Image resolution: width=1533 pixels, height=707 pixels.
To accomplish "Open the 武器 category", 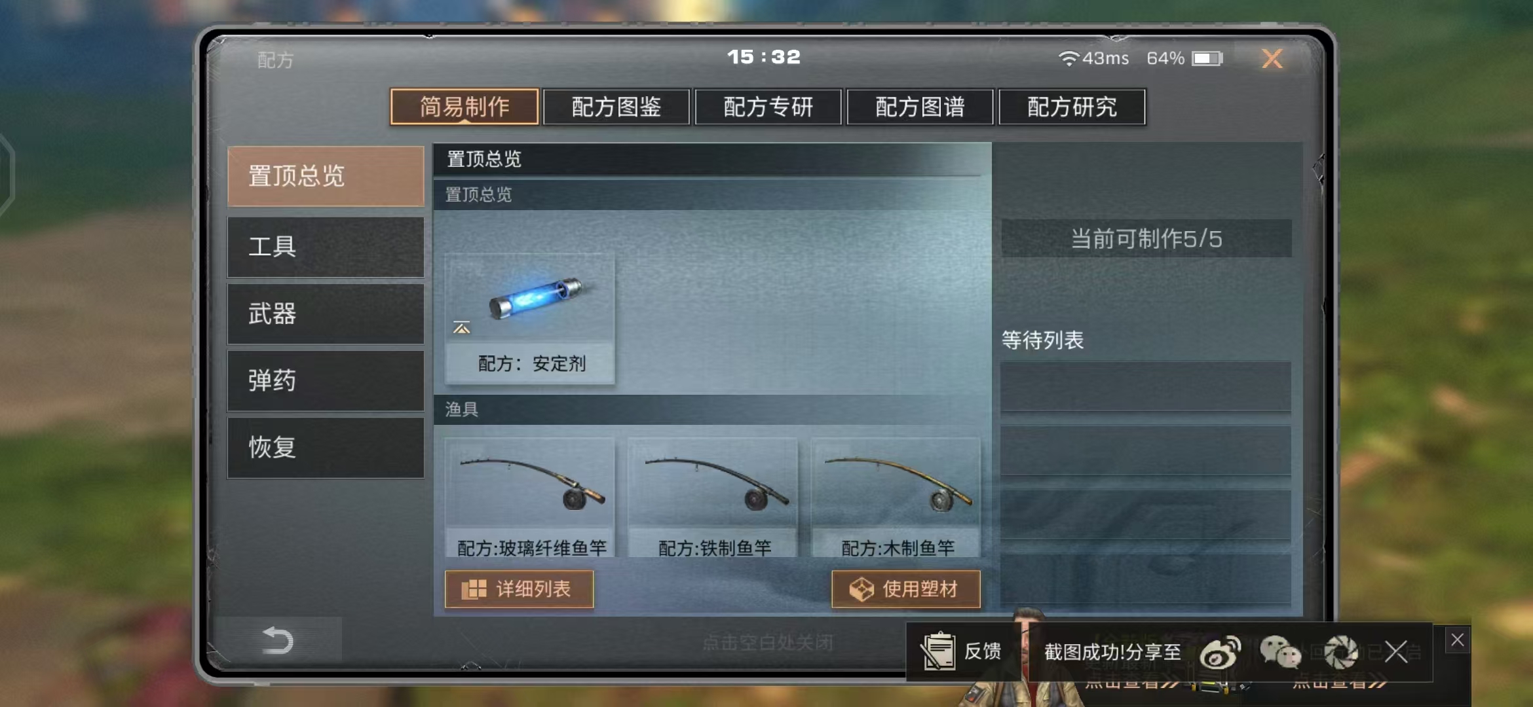I will 326,314.
